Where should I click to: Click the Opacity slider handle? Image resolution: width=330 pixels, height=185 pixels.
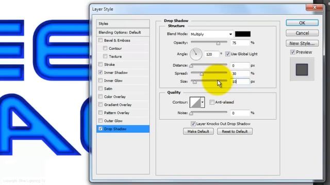(218, 43)
